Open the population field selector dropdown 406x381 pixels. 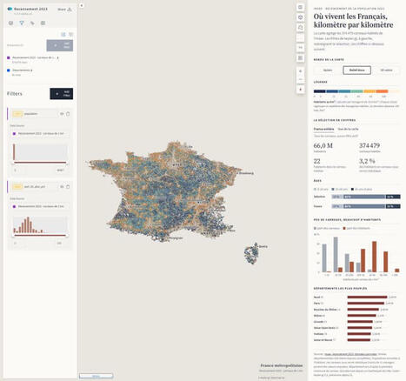point(34,114)
